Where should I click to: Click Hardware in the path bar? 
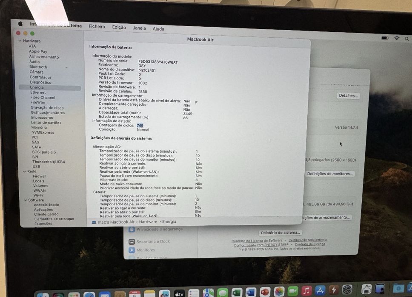coord(148,222)
